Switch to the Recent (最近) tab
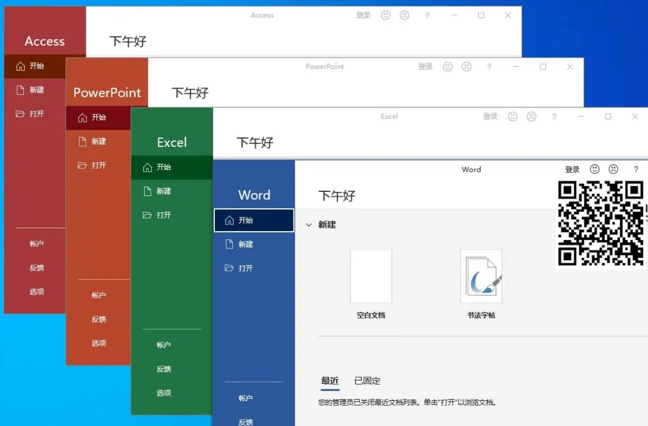Image resolution: width=648 pixels, height=426 pixels. 330,380
